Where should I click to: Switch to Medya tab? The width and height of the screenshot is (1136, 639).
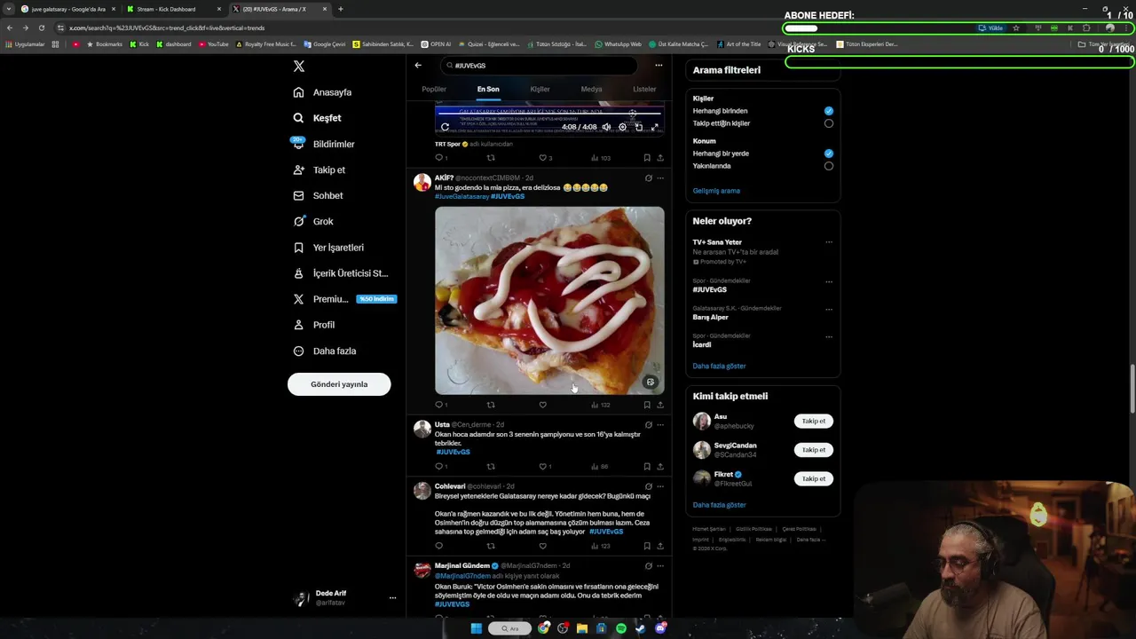[591, 89]
